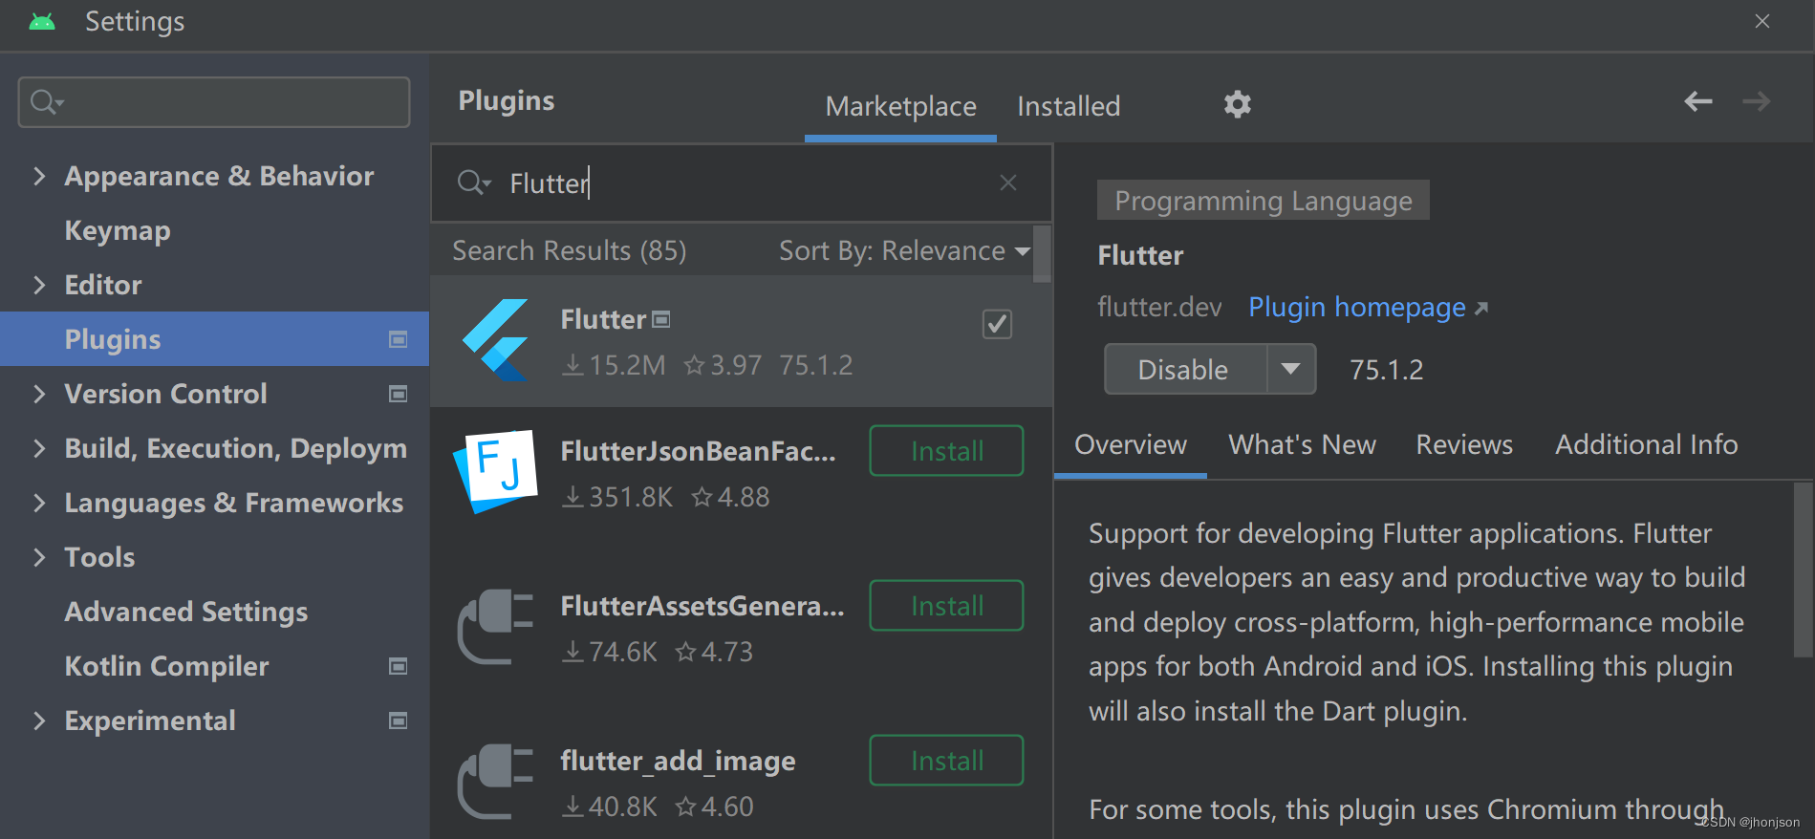This screenshot has width=1815, height=839.
Task: Expand the Experimental settings section
Action: (39, 721)
